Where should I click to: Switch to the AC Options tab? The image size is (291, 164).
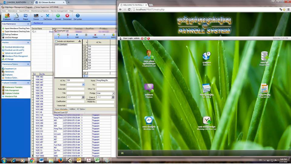point(81,109)
